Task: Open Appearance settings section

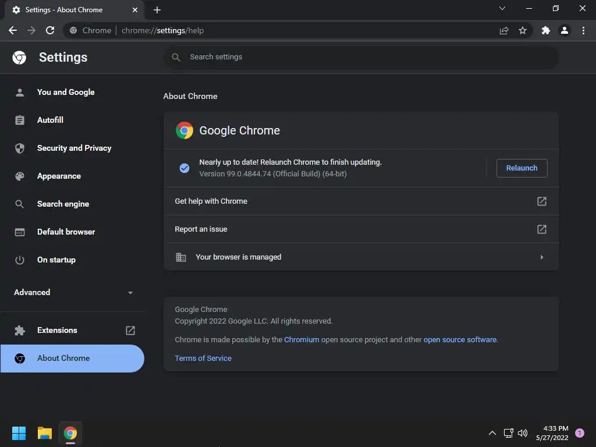Action: tap(72, 176)
